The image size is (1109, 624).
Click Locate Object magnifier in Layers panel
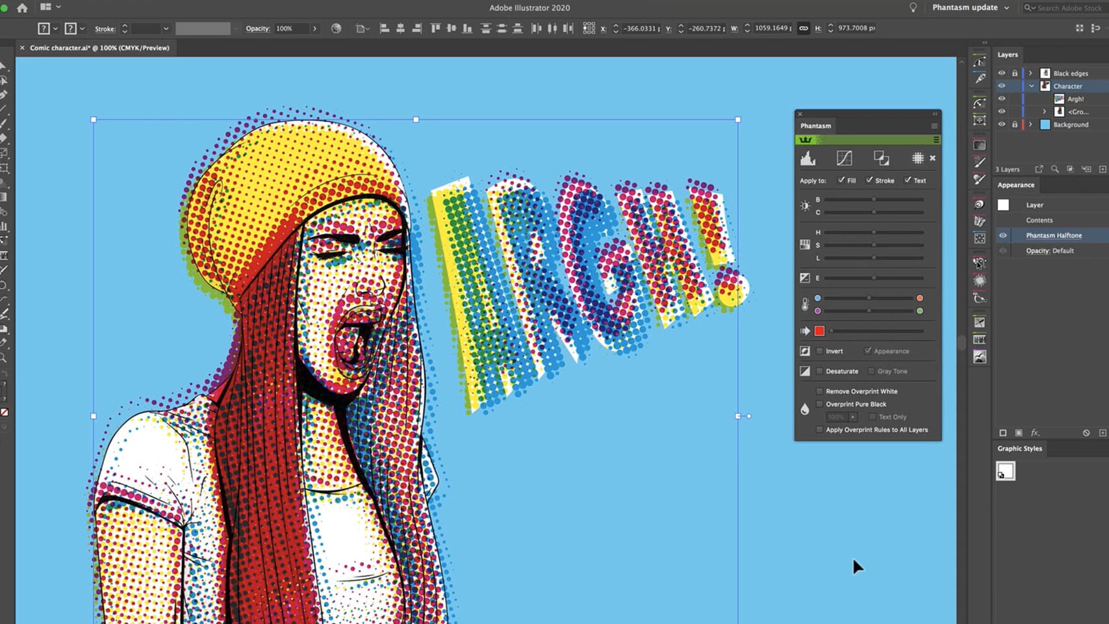(x=1054, y=169)
